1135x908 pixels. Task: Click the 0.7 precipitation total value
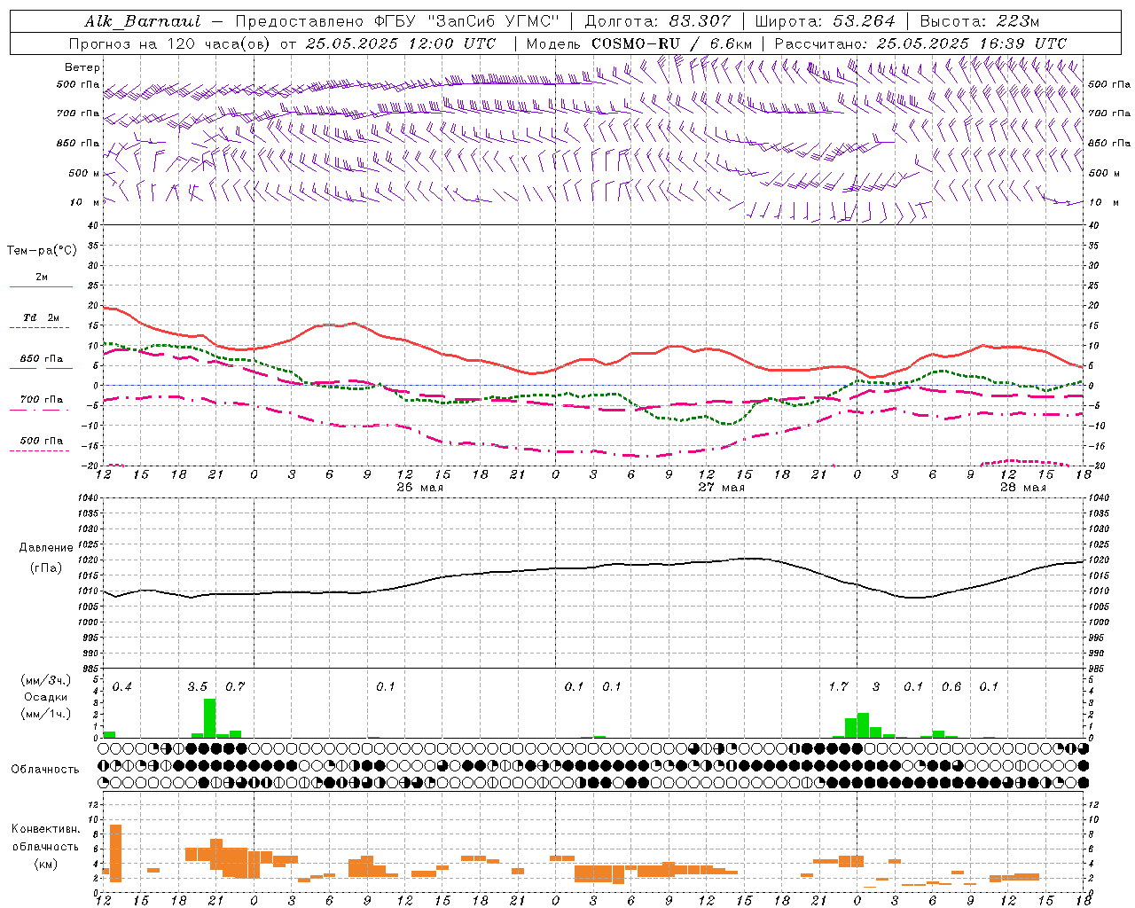coord(235,687)
